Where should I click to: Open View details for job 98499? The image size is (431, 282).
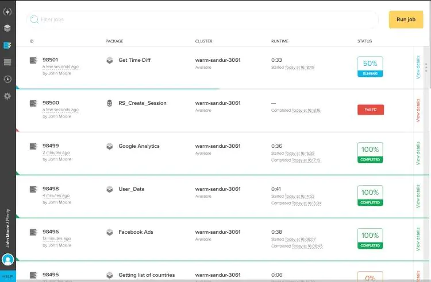[x=418, y=154]
